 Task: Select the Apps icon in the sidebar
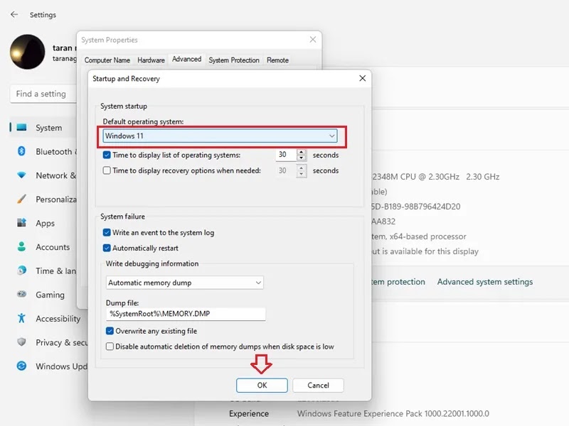coord(22,223)
